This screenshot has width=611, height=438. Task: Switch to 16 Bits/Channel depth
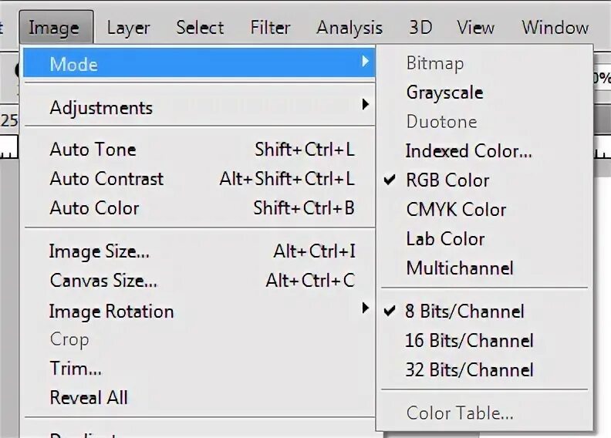tap(469, 341)
